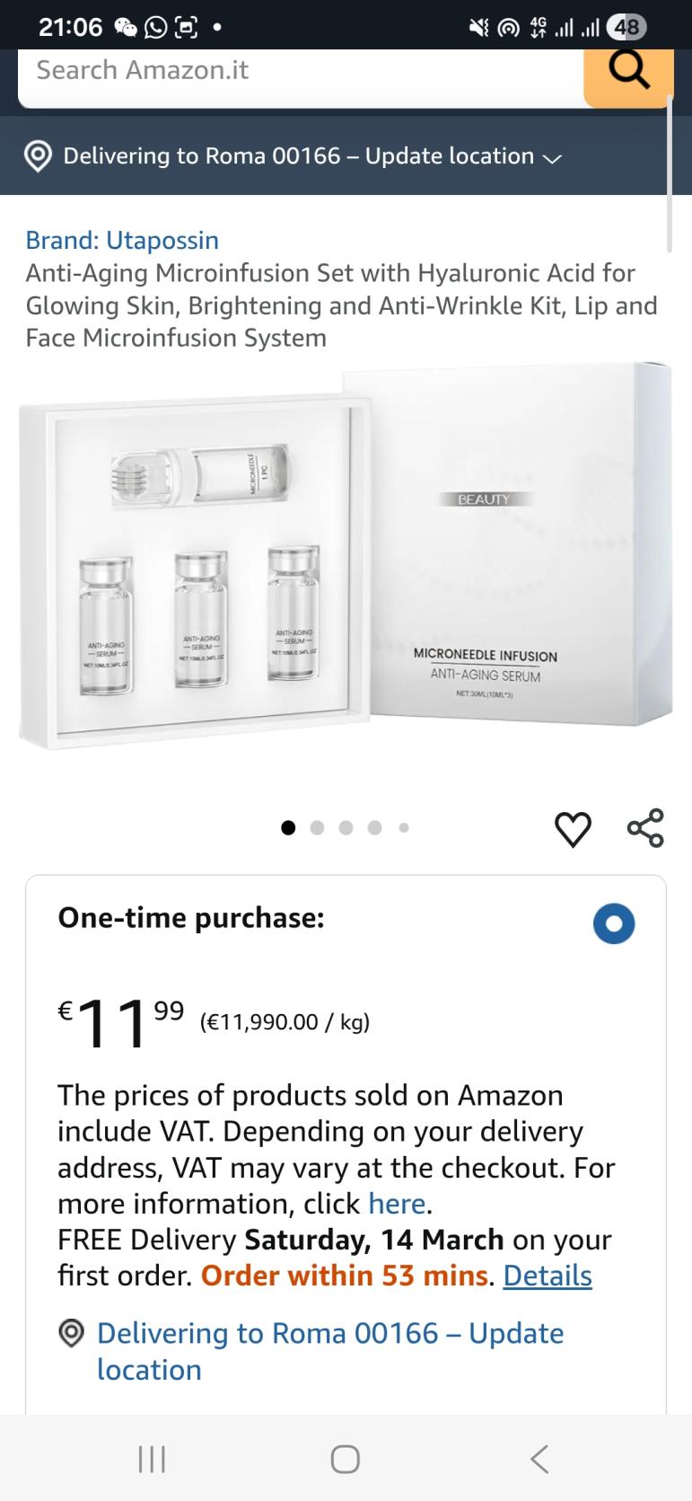Go to third product image dot

(346, 828)
